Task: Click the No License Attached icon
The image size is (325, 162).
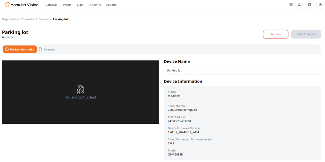Action: pyautogui.click(x=80, y=89)
